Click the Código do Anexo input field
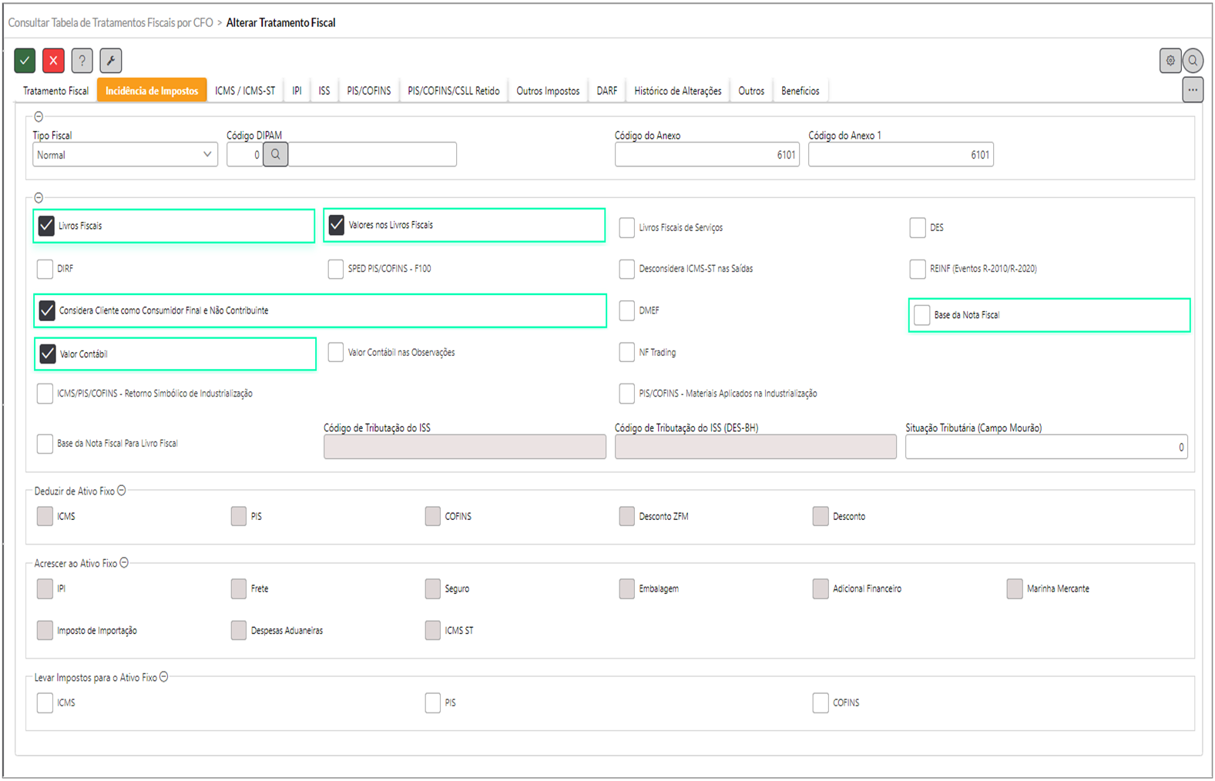Viewport: 1215px width, 781px height. click(x=706, y=155)
